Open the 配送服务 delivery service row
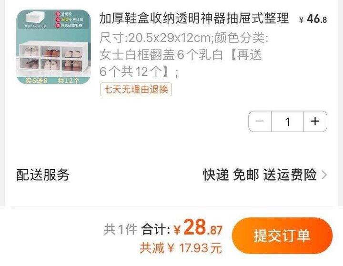Screen dimensions: 343x266 tap(171, 174)
